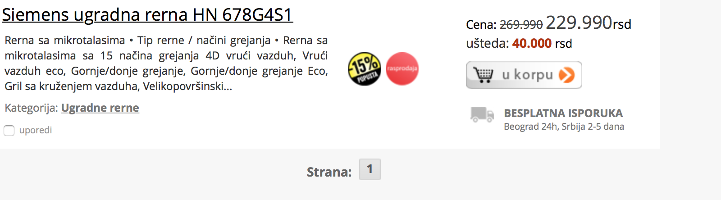
Task: Click the Beograd 24h, Srbija 2-5 dana text
Action: 564,127
